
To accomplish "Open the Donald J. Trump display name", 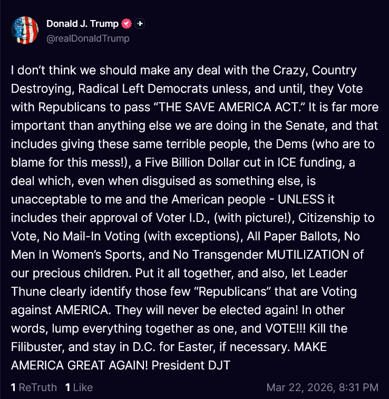I will (x=82, y=24).
